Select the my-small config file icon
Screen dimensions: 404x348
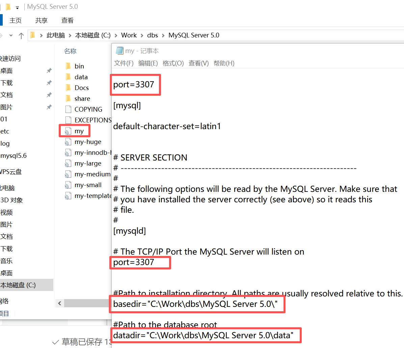[x=68, y=185]
